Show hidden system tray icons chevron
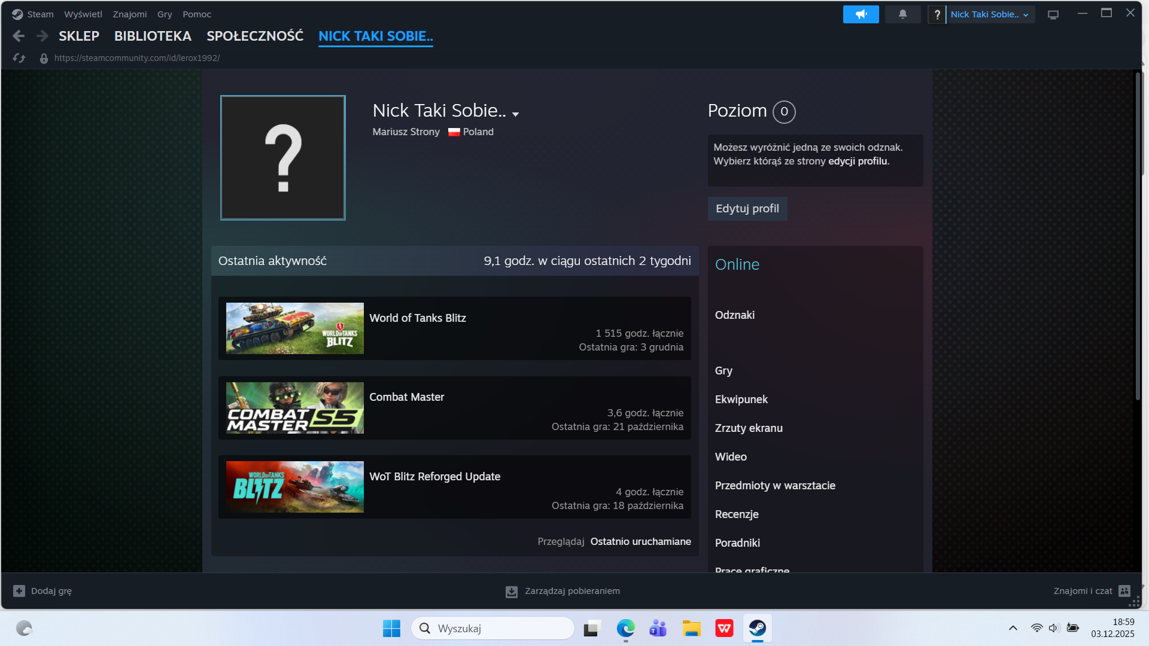The width and height of the screenshot is (1149, 646). (1013, 628)
